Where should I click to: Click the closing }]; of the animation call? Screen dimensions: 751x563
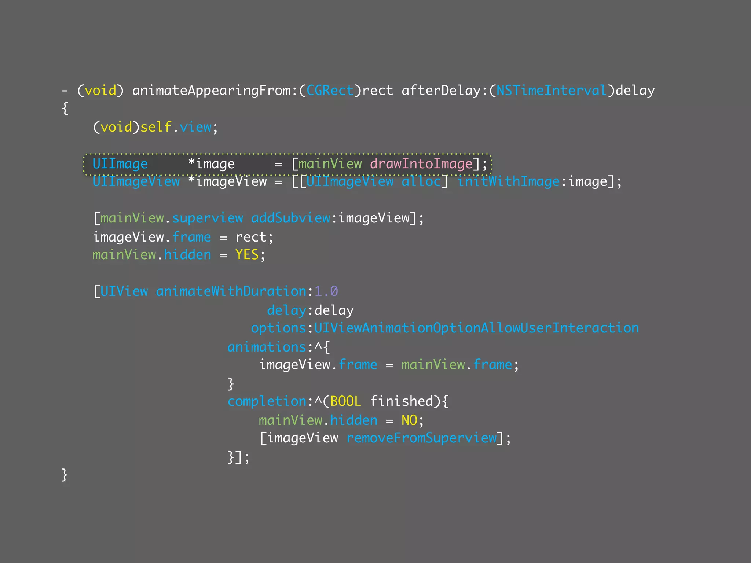click(x=239, y=457)
